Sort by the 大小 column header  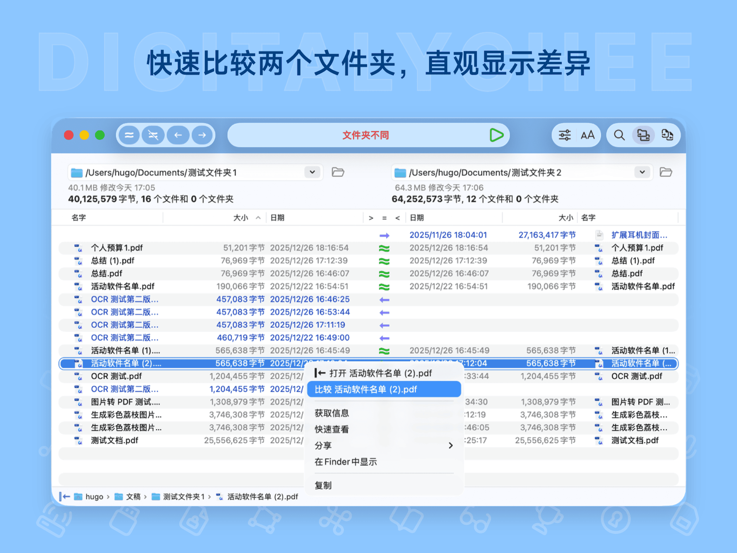click(241, 217)
